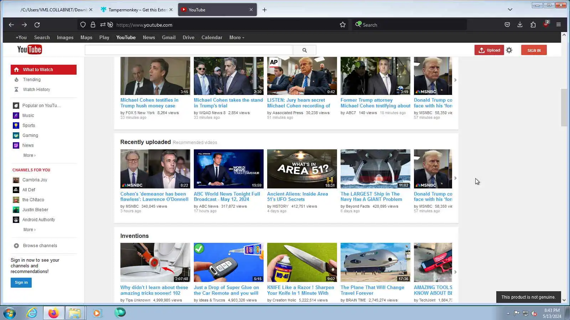Click Browse channels plus icon

pos(16,246)
